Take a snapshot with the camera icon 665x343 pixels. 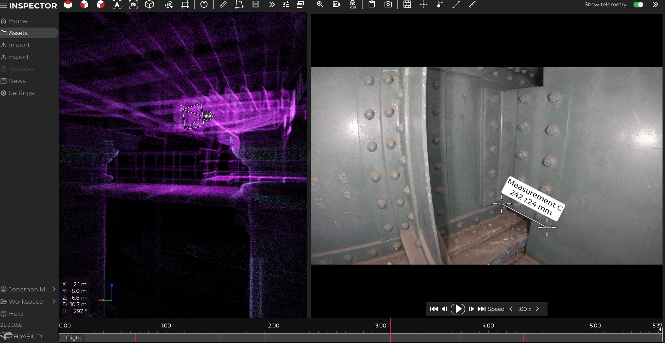[x=388, y=5]
